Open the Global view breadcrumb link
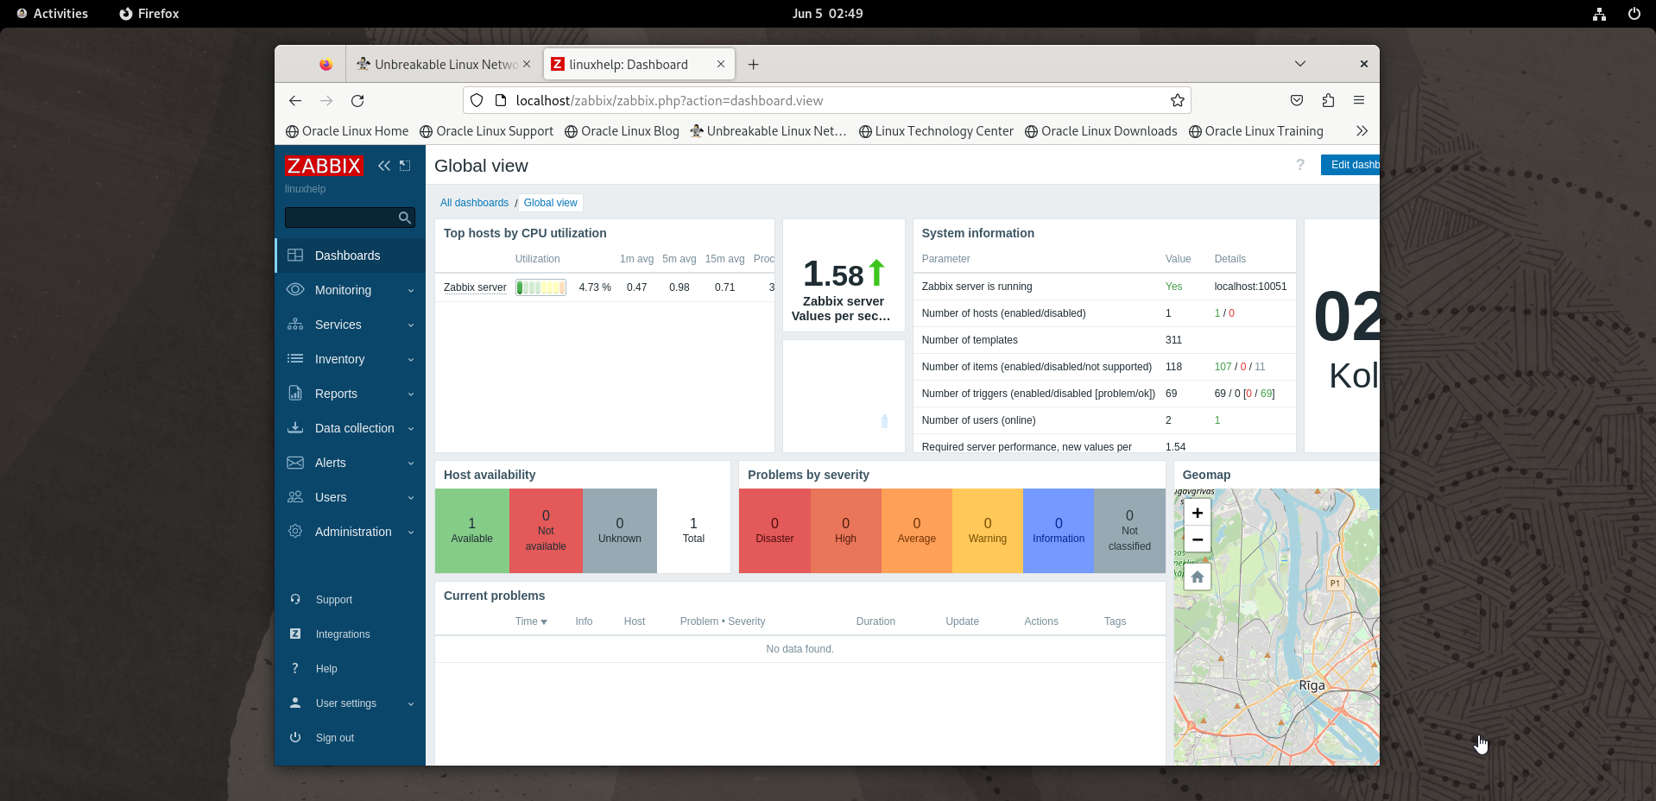Image resolution: width=1656 pixels, height=801 pixels. click(550, 203)
